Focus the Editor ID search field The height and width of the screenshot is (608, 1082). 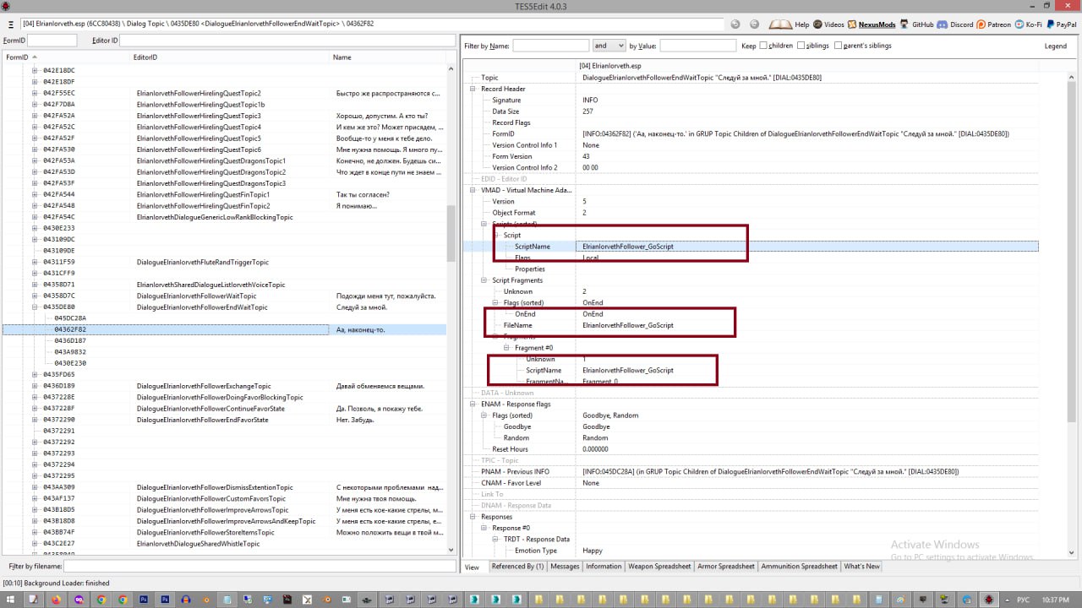tap(287, 41)
